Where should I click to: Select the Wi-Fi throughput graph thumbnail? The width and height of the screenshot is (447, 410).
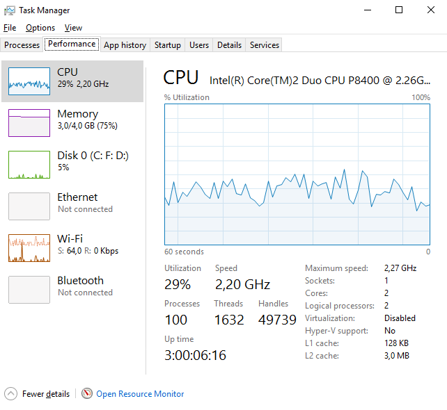tap(29, 248)
